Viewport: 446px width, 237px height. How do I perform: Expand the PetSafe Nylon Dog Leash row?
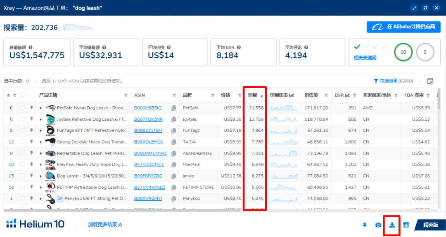[x=40, y=108]
